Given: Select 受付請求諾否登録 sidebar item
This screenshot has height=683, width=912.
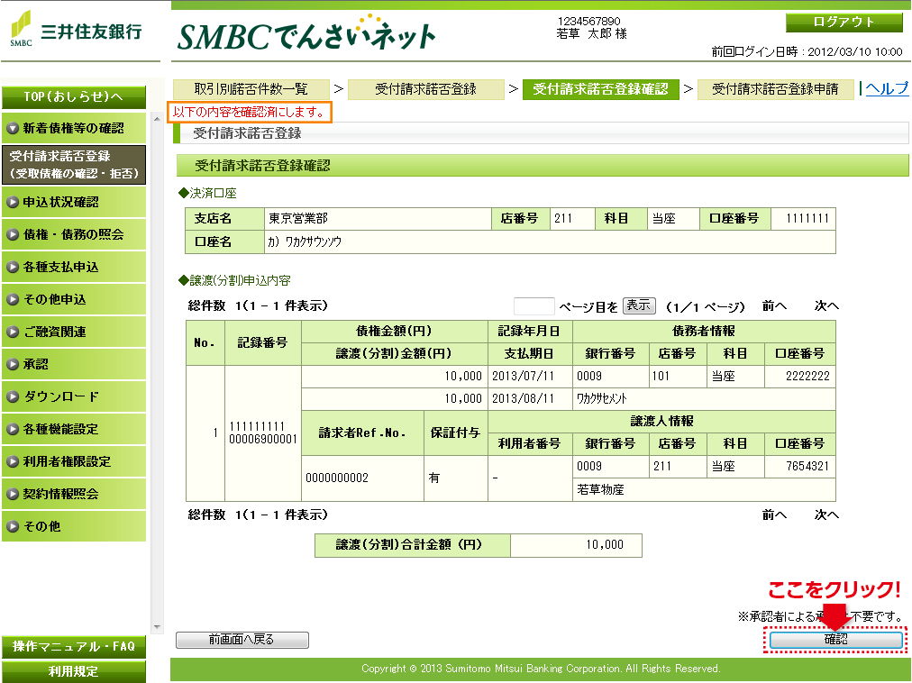Looking at the screenshot, I should [74, 165].
